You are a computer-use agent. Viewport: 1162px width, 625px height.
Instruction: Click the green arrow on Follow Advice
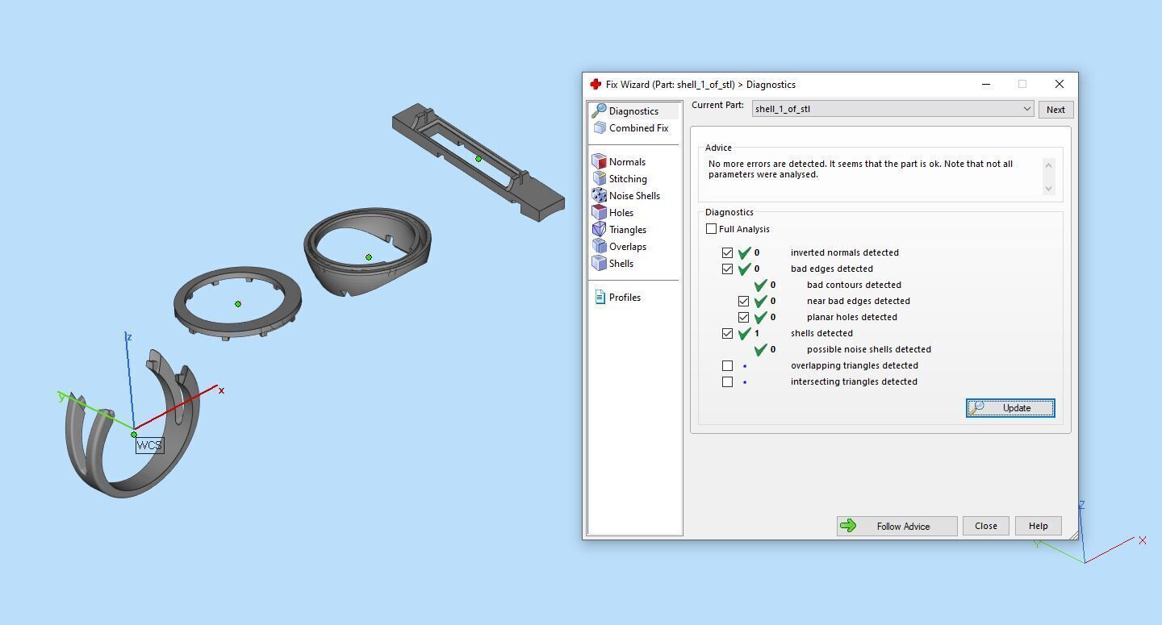click(848, 526)
